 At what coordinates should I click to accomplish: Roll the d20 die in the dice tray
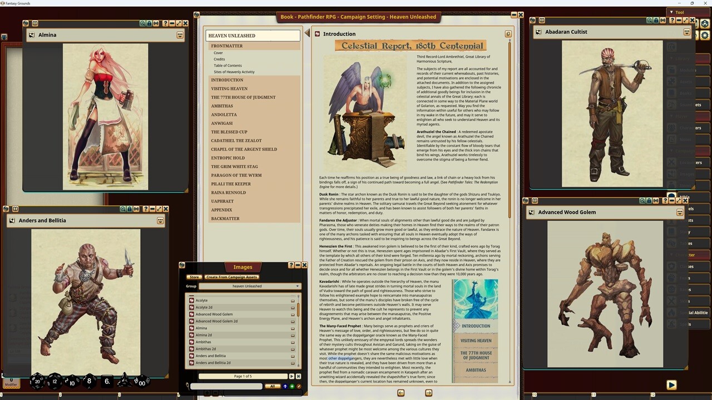pyautogui.click(x=36, y=382)
